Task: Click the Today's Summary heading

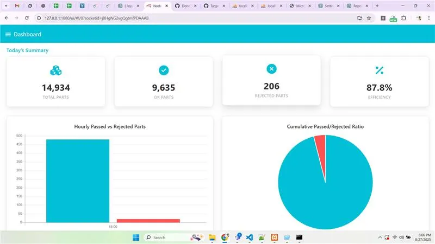Action: 28,50
